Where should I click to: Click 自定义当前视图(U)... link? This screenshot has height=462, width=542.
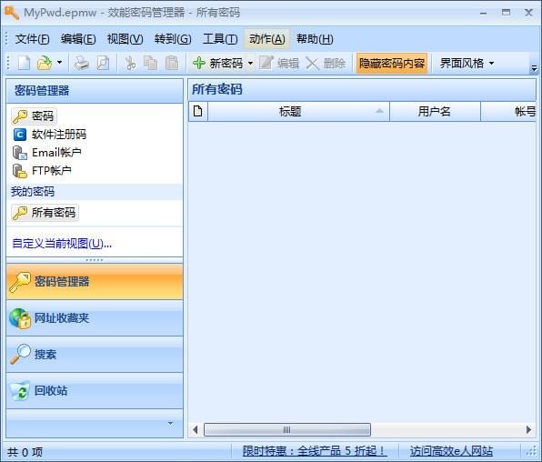[x=62, y=244]
